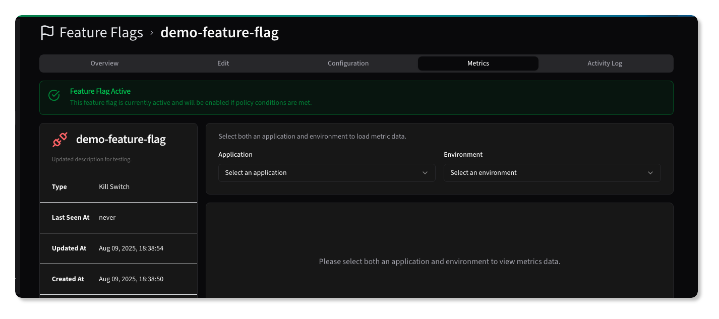This screenshot has height=319, width=719.
Task: Click the red kill switch plug icon
Action: (59, 140)
